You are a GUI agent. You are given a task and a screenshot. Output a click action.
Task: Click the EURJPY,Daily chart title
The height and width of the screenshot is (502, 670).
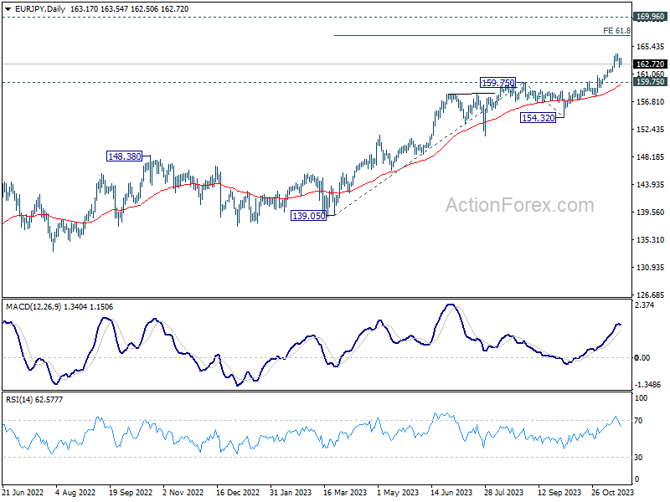[40, 9]
